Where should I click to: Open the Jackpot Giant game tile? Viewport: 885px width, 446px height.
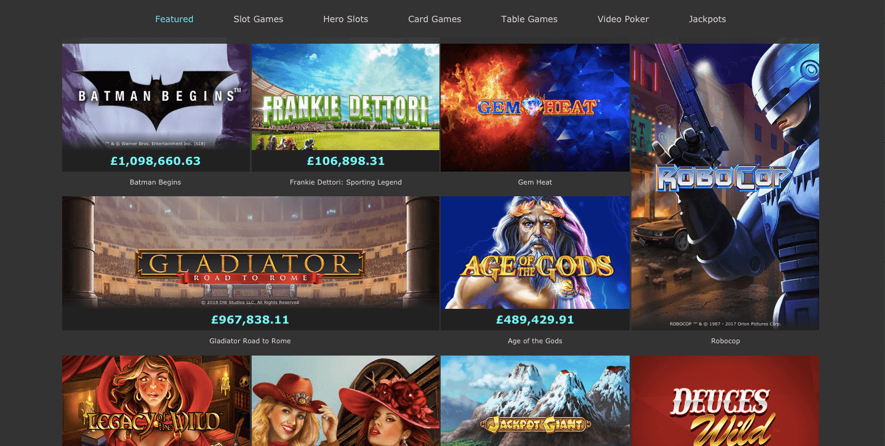[535, 400]
